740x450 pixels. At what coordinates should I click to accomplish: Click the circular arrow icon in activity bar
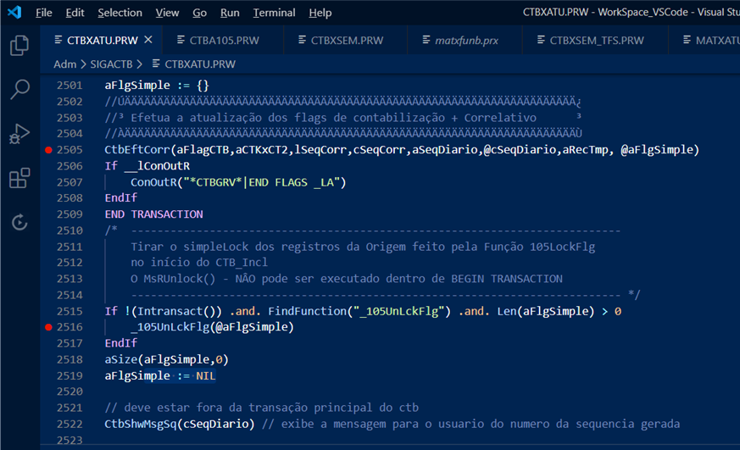19,222
